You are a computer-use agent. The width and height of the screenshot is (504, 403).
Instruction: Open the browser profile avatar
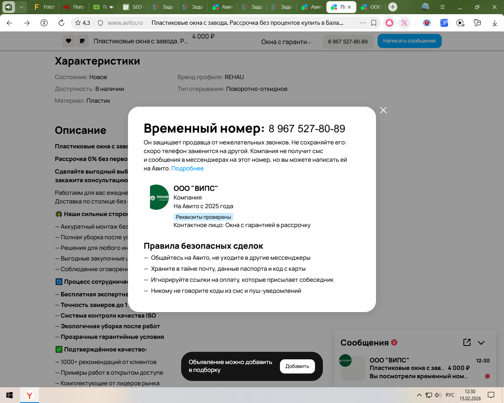(425, 7)
